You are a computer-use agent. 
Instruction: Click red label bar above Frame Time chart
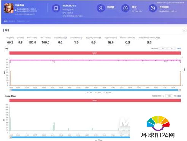pyautogui.click(x=95, y=101)
